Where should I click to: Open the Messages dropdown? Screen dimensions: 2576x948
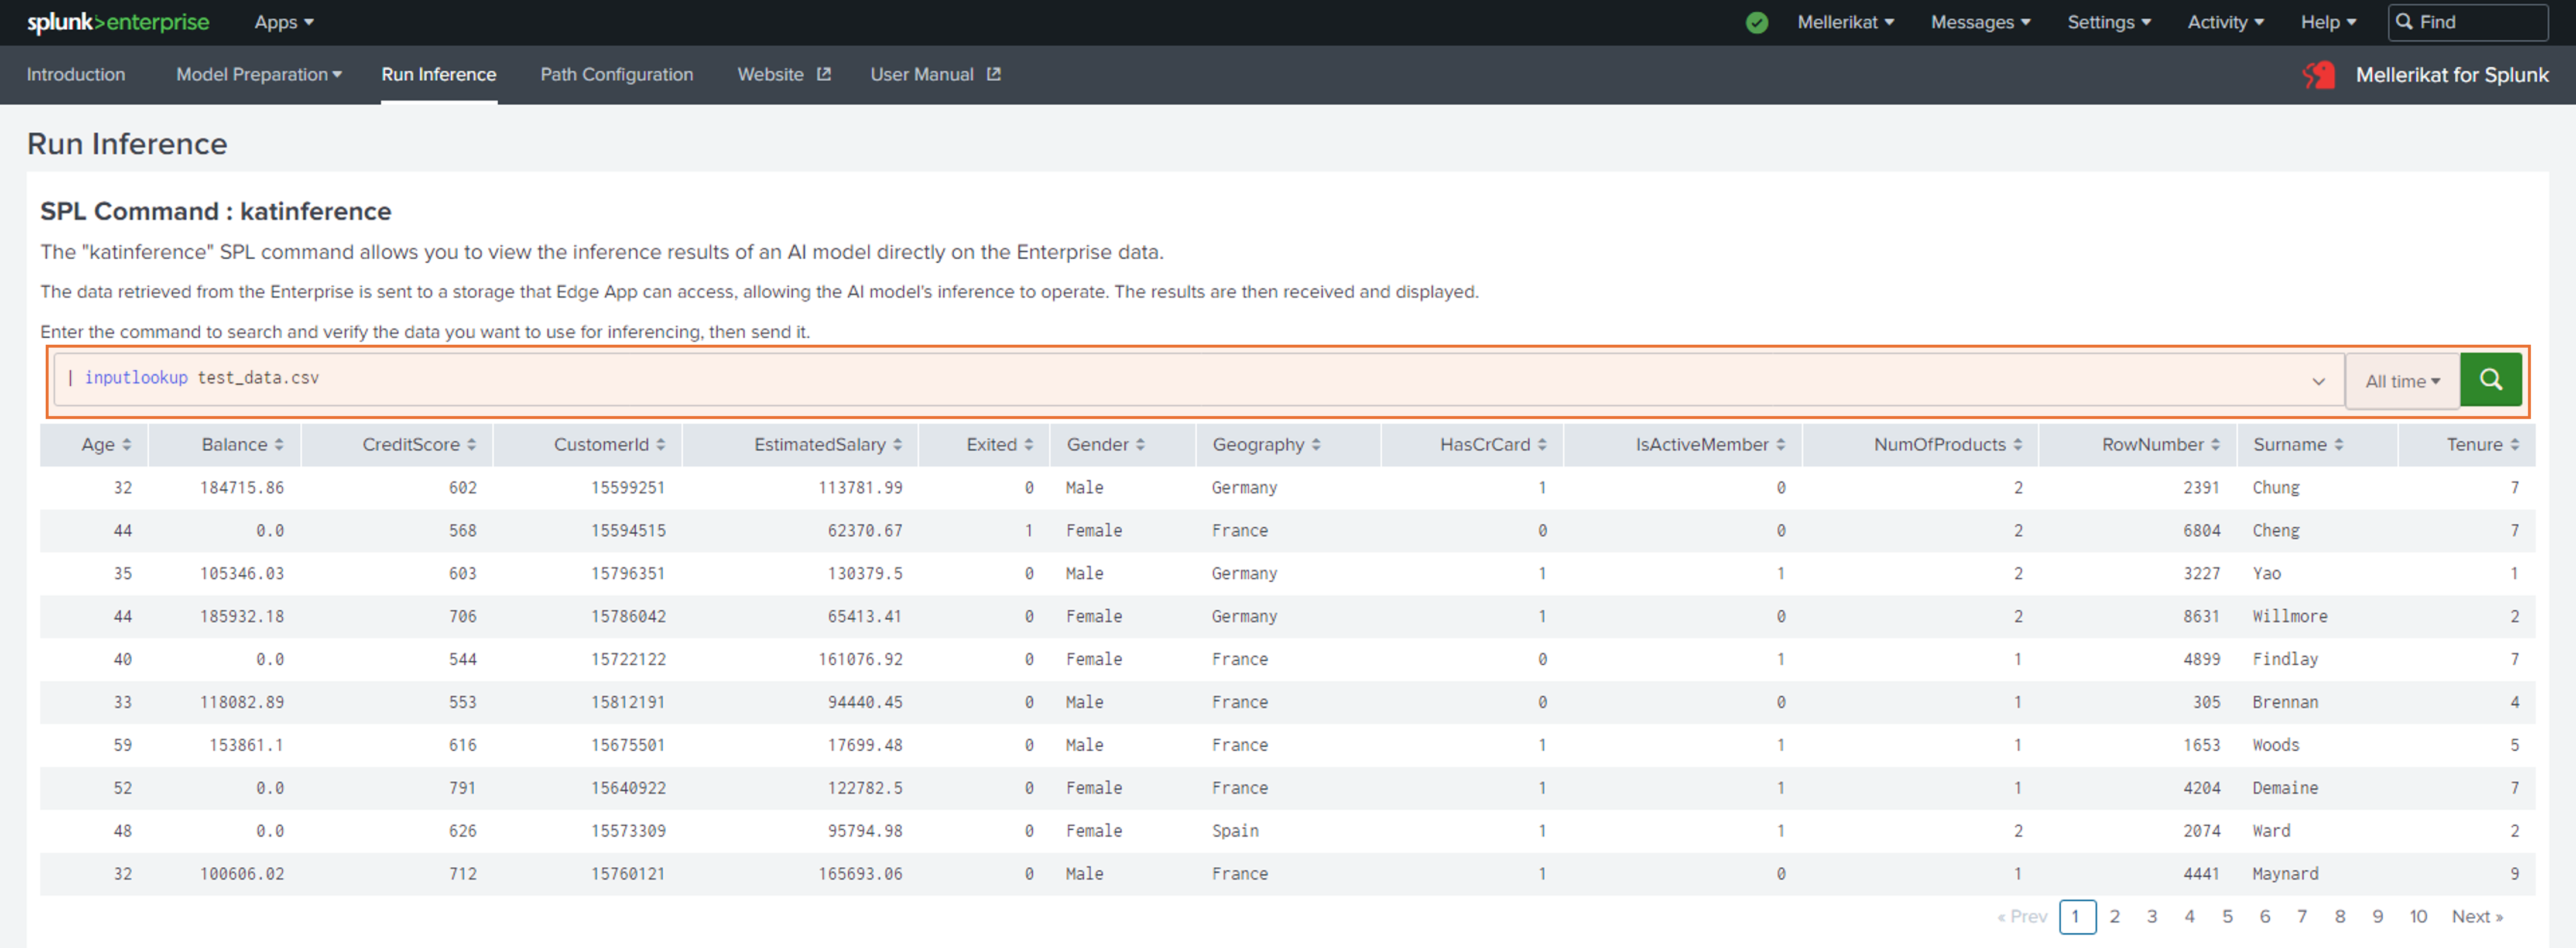click(x=1980, y=22)
